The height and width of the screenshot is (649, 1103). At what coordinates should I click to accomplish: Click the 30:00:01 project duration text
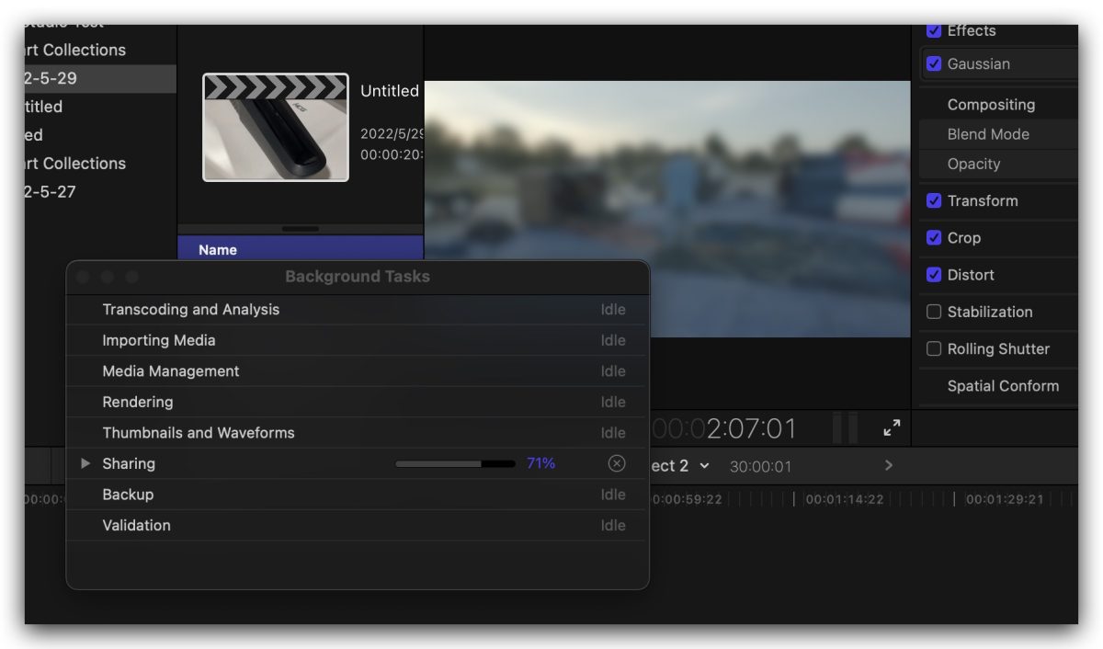[760, 466]
